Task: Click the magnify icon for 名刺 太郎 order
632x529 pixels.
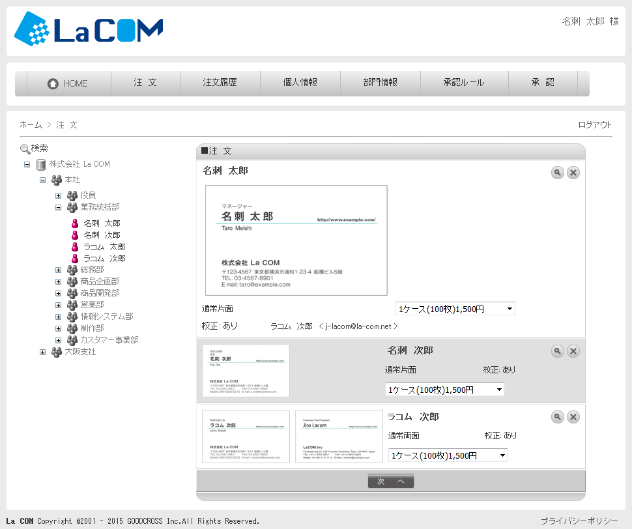Action: [x=558, y=173]
